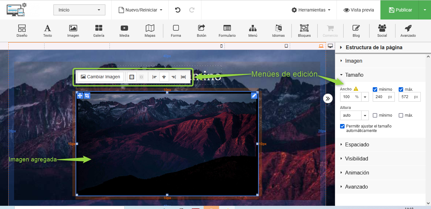The image size is (431, 209).
Task: Open the Nuevo/Reiniciar menu
Action: coord(140,10)
